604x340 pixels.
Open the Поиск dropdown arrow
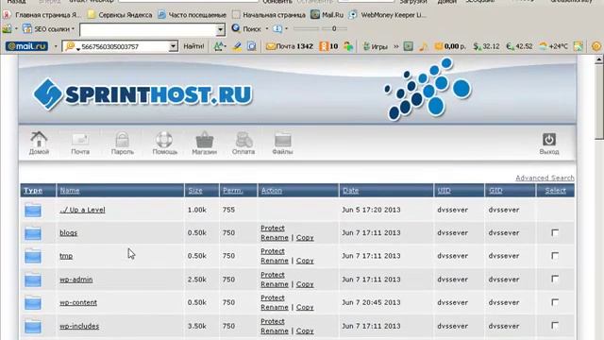(x=266, y=29)
